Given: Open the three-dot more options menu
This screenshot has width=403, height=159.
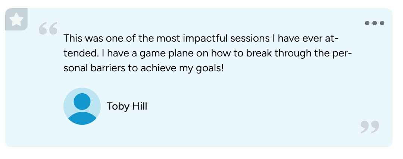Looking at the screenshot, I should click(x=374, y=23).
